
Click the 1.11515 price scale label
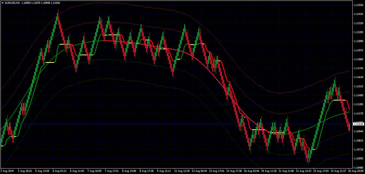pyautogui.click(x=358, y=86)
